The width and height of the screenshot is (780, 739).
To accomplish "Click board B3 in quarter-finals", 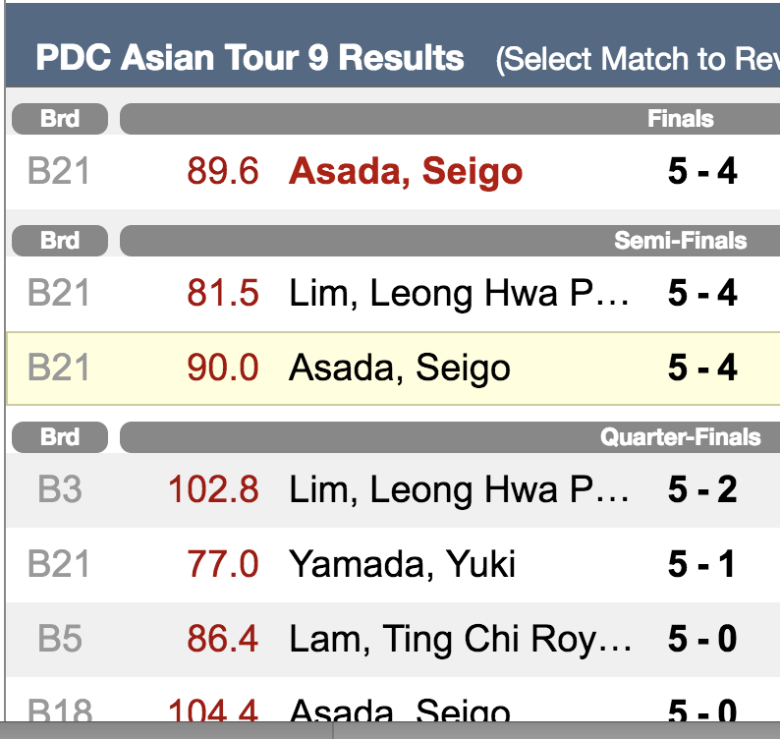I will click(x=60, y=489).
